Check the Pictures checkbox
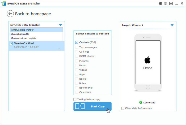This screenshot has width=186, height=125. (77, 61)
